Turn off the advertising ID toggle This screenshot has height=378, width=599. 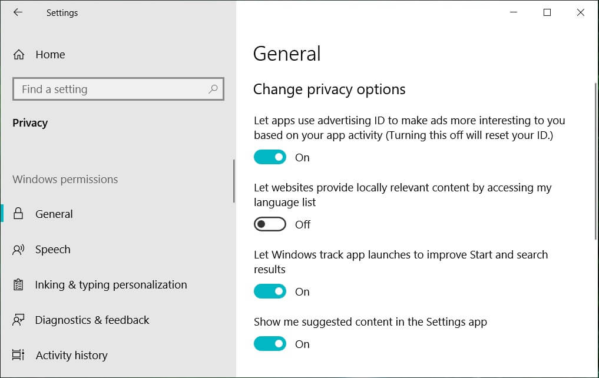(x=270, y=157)
